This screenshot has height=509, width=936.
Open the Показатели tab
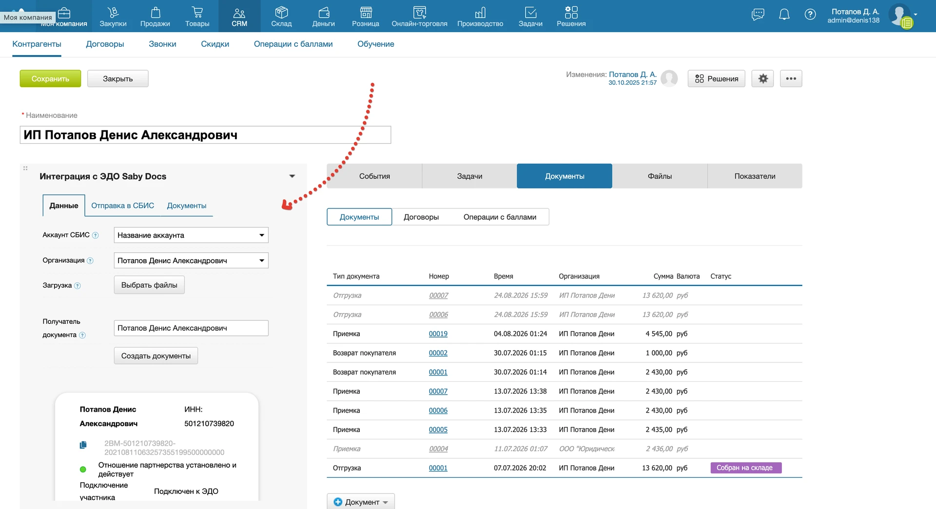(755, 176)
